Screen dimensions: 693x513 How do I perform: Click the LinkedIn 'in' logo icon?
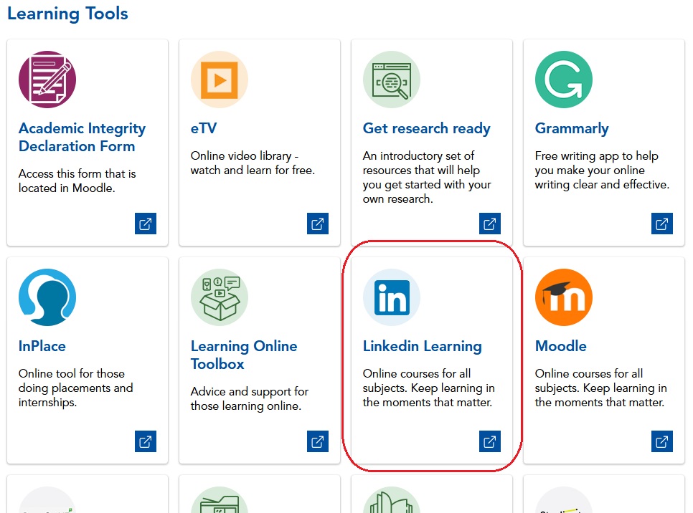click(392, 297)
